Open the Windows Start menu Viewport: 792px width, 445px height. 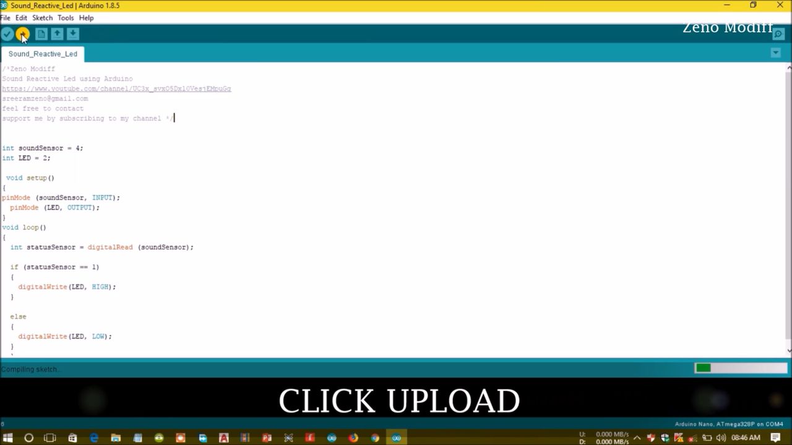click(8, 438)
